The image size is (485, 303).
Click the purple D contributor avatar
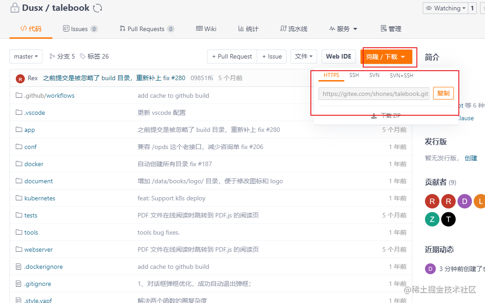click(x=464, y=202)
